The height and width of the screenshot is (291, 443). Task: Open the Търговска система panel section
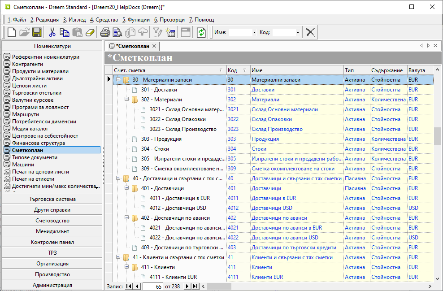(x=52, y=199)
